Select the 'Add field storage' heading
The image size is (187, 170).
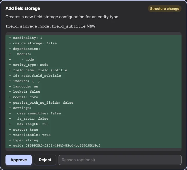[x=23, y=8]
